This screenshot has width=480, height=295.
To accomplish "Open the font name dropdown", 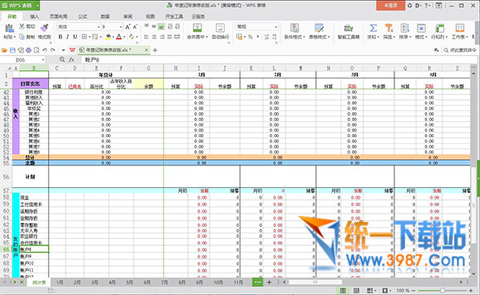I will tap(98, 27).
